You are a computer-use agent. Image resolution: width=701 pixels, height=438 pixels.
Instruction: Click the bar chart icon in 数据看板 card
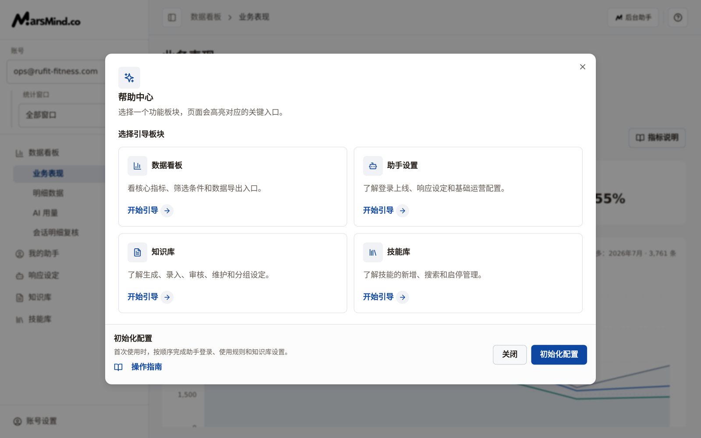(x=137, y=166)
